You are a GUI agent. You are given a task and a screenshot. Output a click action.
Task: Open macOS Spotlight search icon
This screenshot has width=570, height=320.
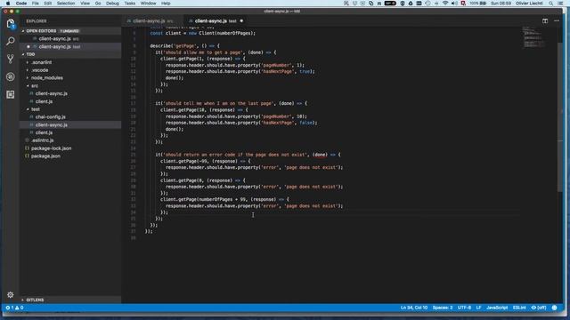[x=551, y=4]
